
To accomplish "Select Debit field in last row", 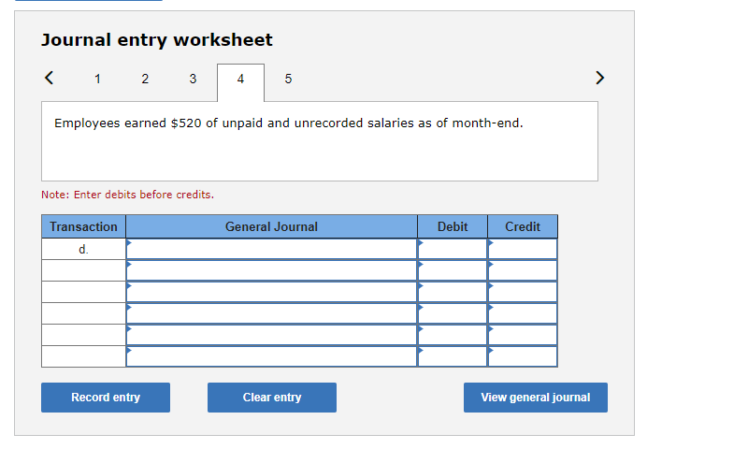I will coord(453,356).
